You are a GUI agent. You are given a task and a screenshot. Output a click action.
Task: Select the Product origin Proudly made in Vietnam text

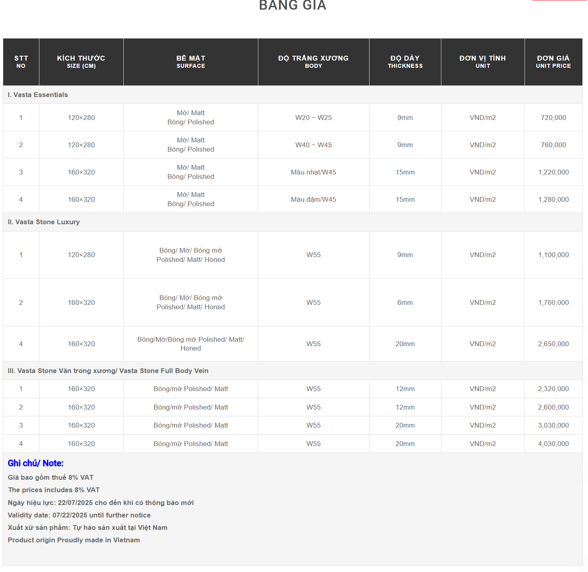[74, 540]
